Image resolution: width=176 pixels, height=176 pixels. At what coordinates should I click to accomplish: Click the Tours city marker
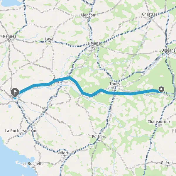tap(114, 87)
